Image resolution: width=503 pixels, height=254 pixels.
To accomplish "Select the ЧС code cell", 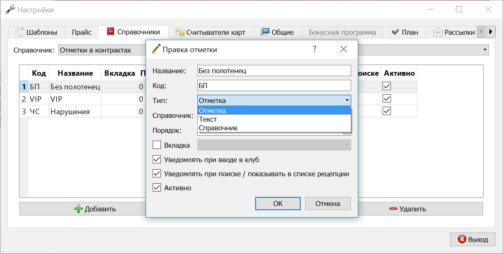I will (39, 112).
